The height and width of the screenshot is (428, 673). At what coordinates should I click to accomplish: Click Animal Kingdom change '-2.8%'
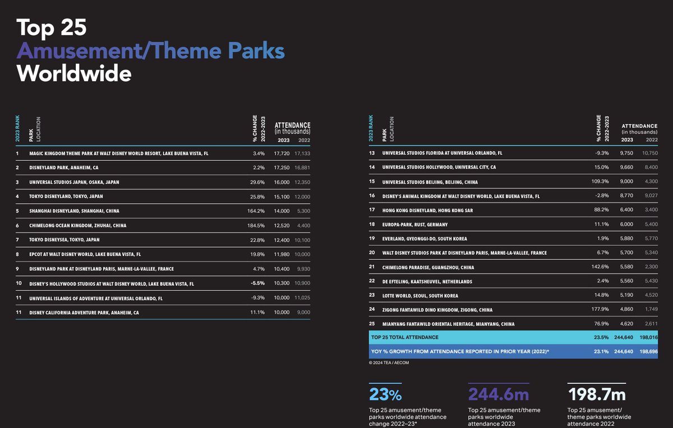[x=602, y=197]
